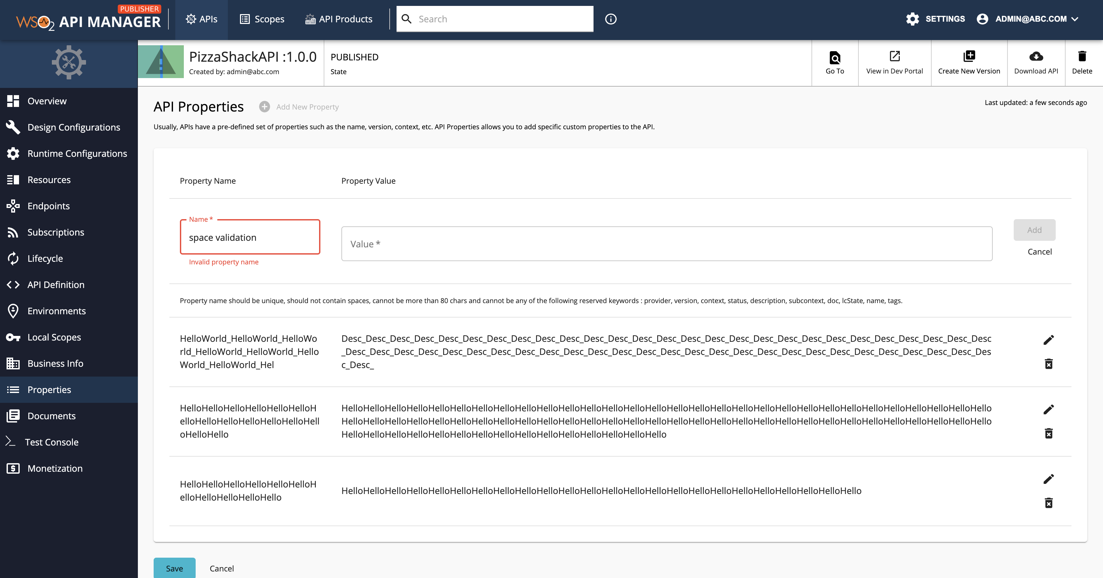This screenshot has height=578, width=1103.
Task: Click inside the Value input field
Action: click(666, 243)
